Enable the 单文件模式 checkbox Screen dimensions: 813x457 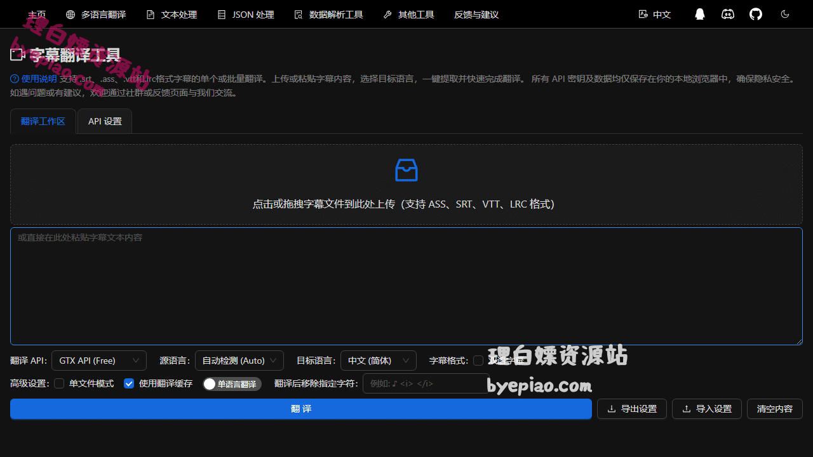click(x=59, y=383)
